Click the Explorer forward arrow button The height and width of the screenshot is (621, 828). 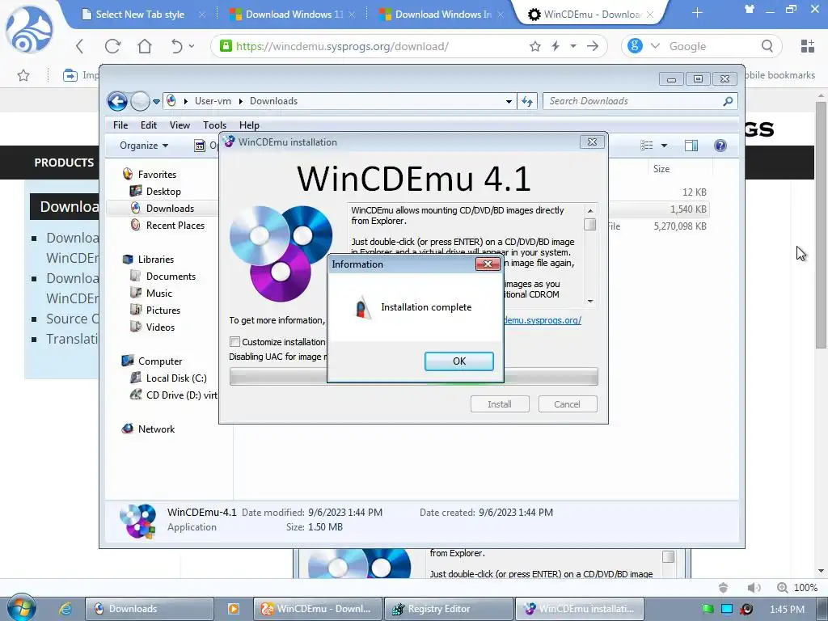pyautogui.click(x=140, y=101)
